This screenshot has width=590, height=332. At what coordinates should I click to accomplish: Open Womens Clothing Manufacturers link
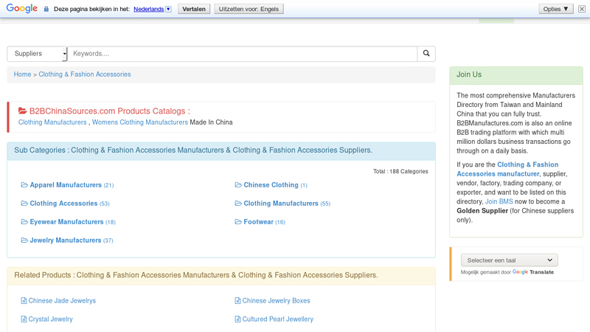[x=140, y=122]
